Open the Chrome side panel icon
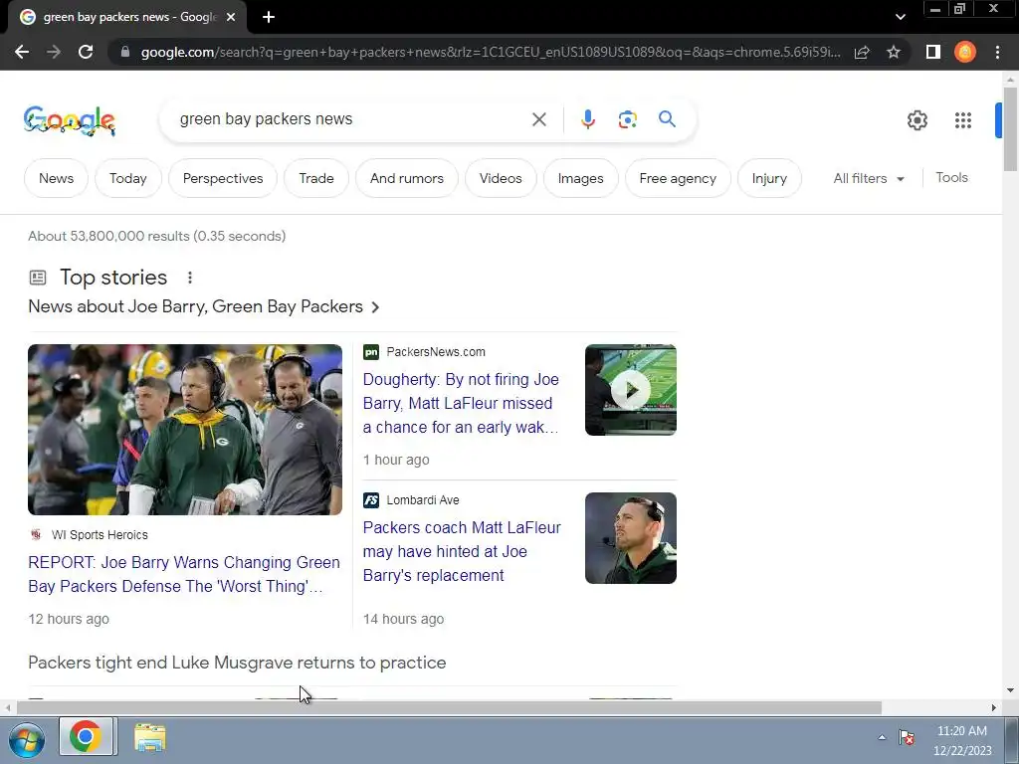This screenshot has height=764, width=1019. click(933, 52)
